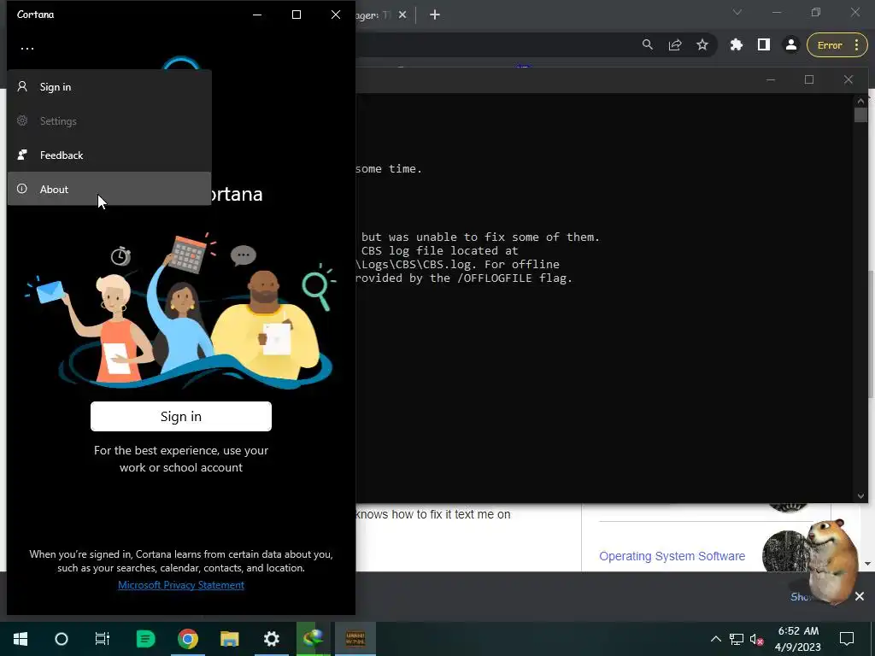
Task: Bookmark this page with the star
Action: (702, 44)
